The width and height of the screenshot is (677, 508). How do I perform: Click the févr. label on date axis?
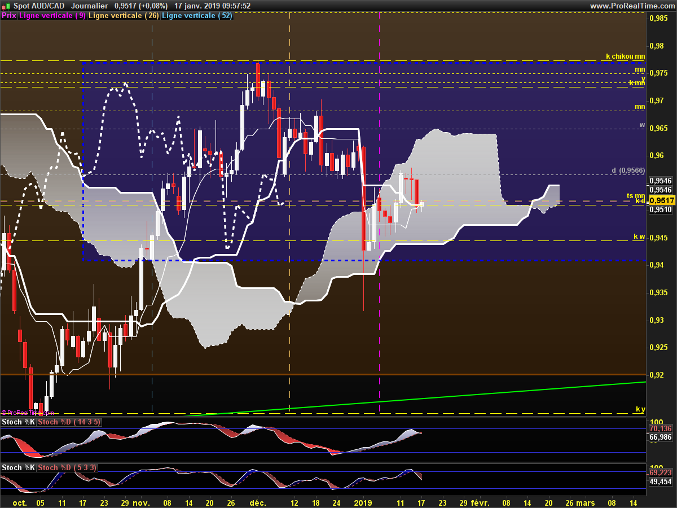[x=480, y=502]
